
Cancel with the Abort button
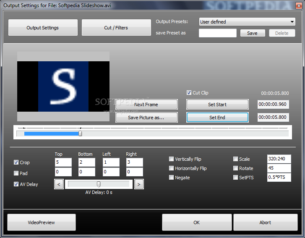pos(265,222)
